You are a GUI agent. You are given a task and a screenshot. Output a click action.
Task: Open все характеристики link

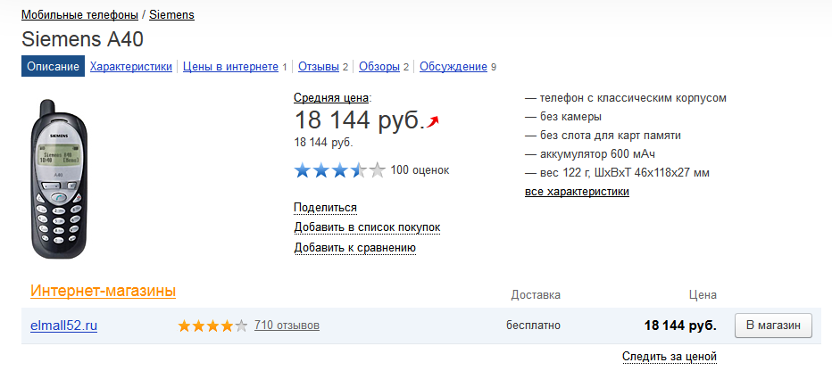point(577,192)
